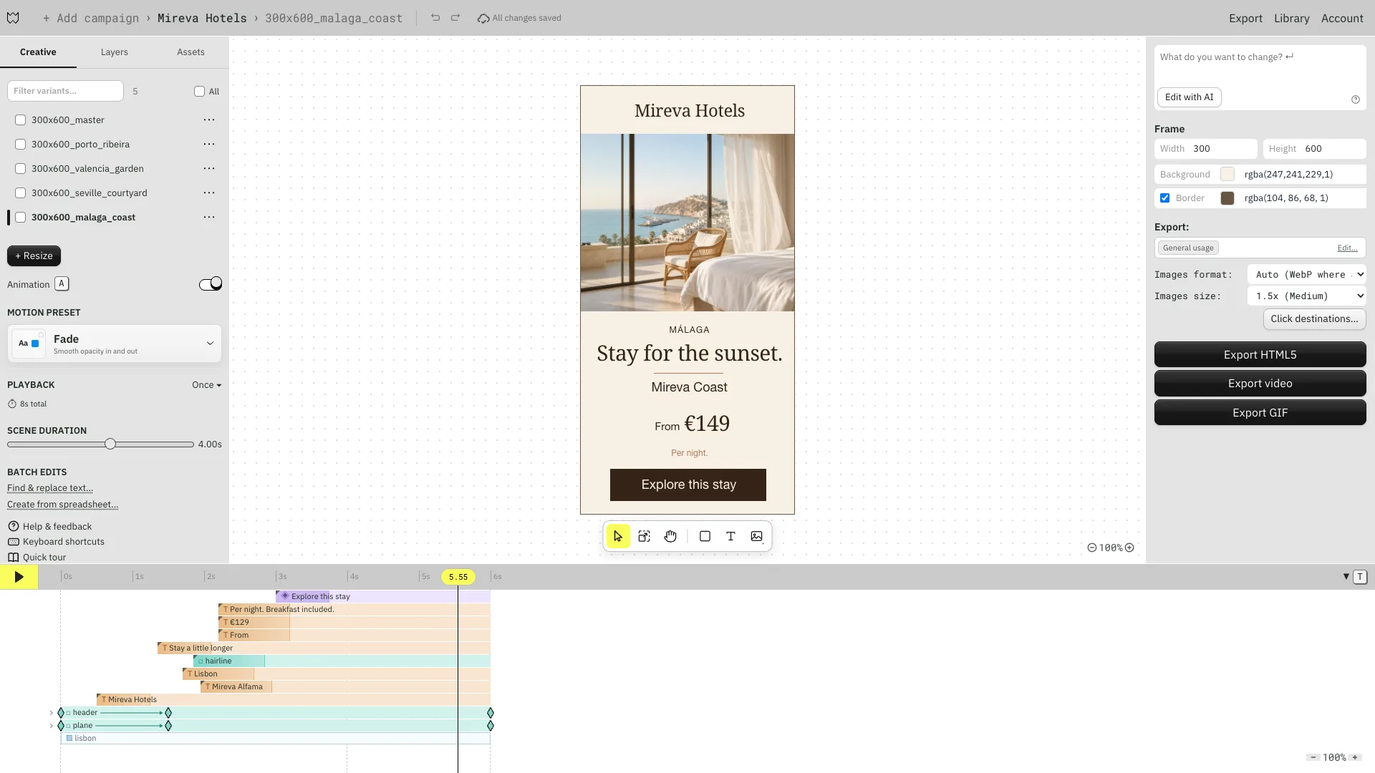Zoom out canvas with minus icon
The height and width of the screenshot is (773, 1375).
point(1092,548)
